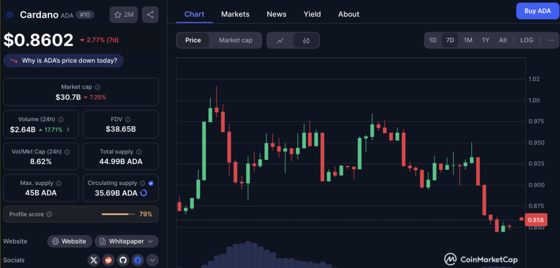Show Vol/Mkt Cap (24h) info icon

[x=67, y=152]
